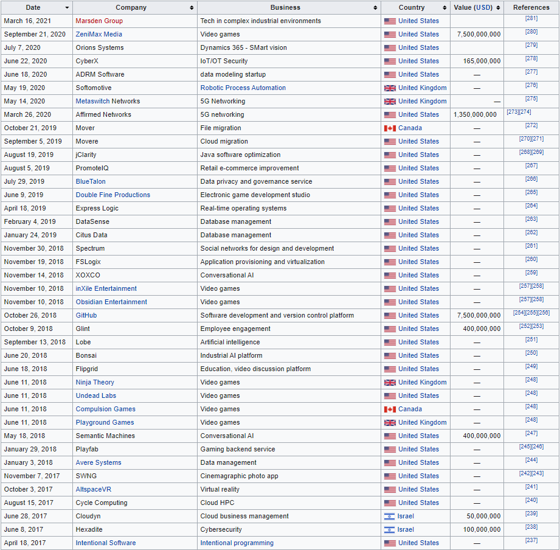Click Israel flag icon in Cloudyn row
This screenshot has height=550, width=560.
[x=389, y=517]
